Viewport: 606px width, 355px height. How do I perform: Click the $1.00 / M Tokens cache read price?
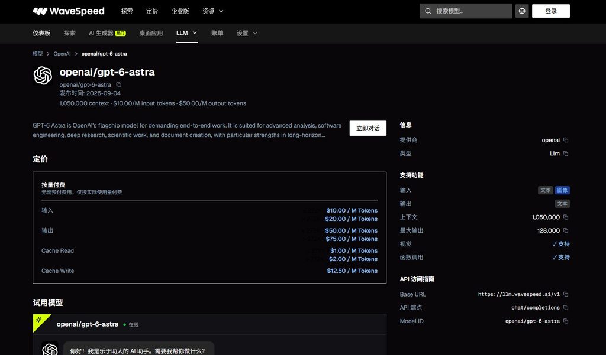354,250
